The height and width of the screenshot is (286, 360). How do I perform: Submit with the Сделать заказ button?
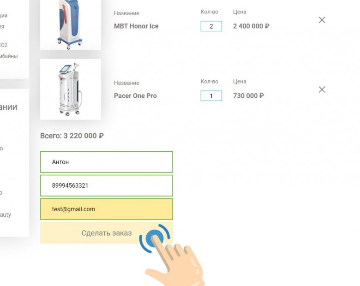[107, 233]
